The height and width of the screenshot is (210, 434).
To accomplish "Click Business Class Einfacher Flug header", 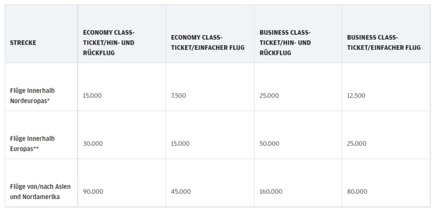I will pos(384,43).
